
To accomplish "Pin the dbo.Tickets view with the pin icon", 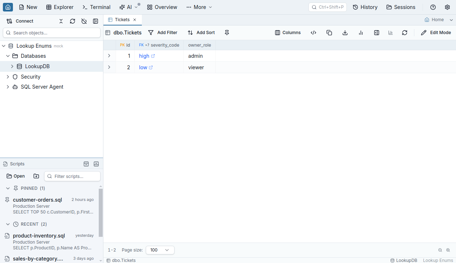I will point(227,33).
